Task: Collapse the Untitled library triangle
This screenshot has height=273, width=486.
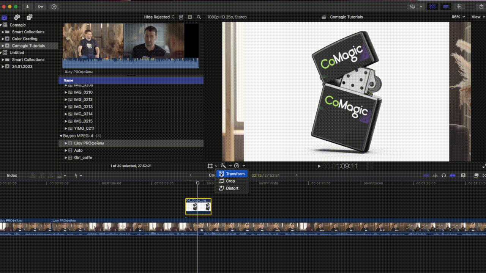Action: point(1,53)
